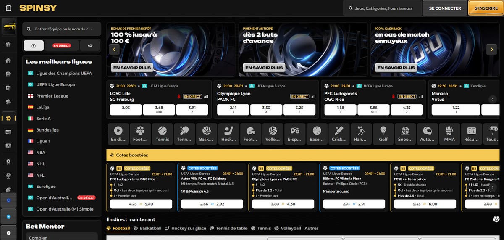Select the Hockey sur glace live tab
Screen dimensions: 504x240
pyautogui.click(x=185, y=228)
